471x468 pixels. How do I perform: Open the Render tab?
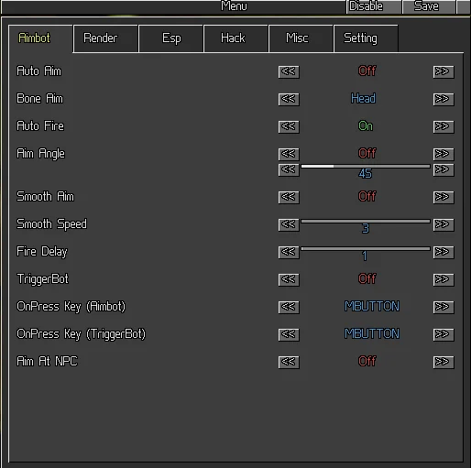point(105,38)
